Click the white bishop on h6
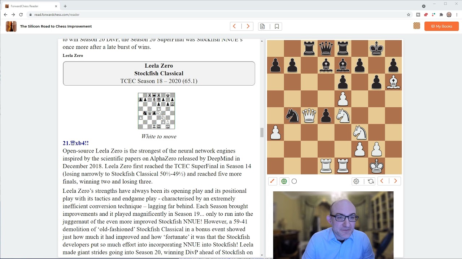 coord(393,82)
